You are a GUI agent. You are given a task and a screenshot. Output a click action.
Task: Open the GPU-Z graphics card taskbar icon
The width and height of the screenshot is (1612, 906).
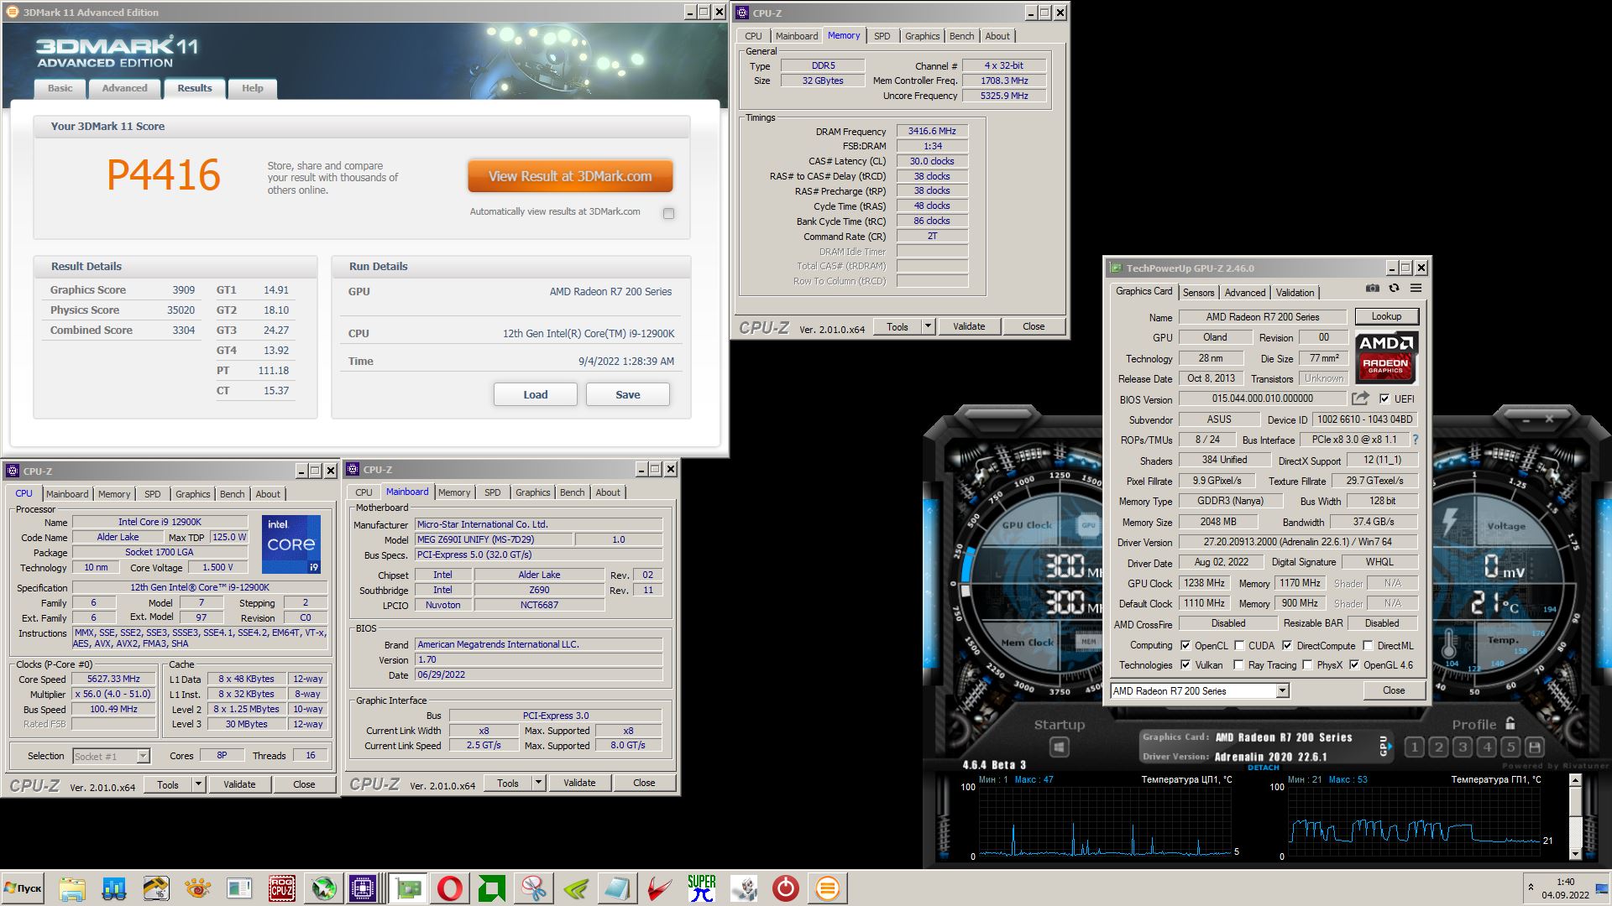click(407, 888)
